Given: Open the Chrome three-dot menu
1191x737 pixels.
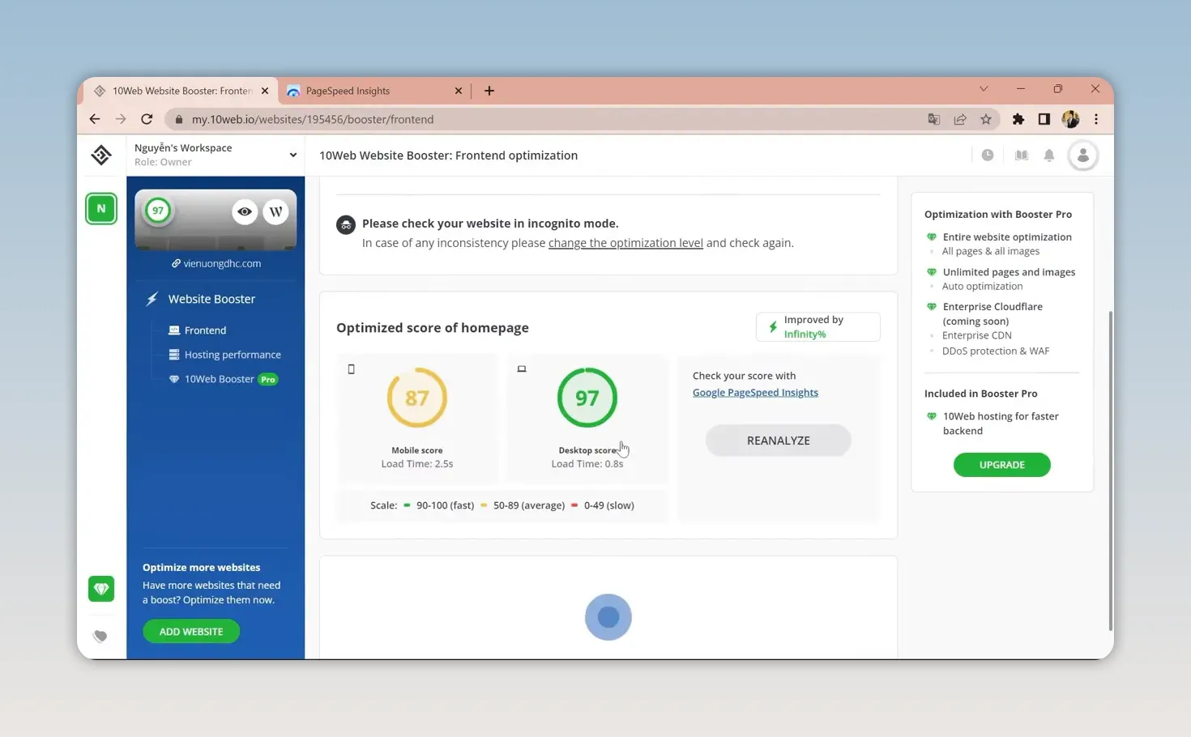Looking at the screenshot, I should [x=1096, y=119].
